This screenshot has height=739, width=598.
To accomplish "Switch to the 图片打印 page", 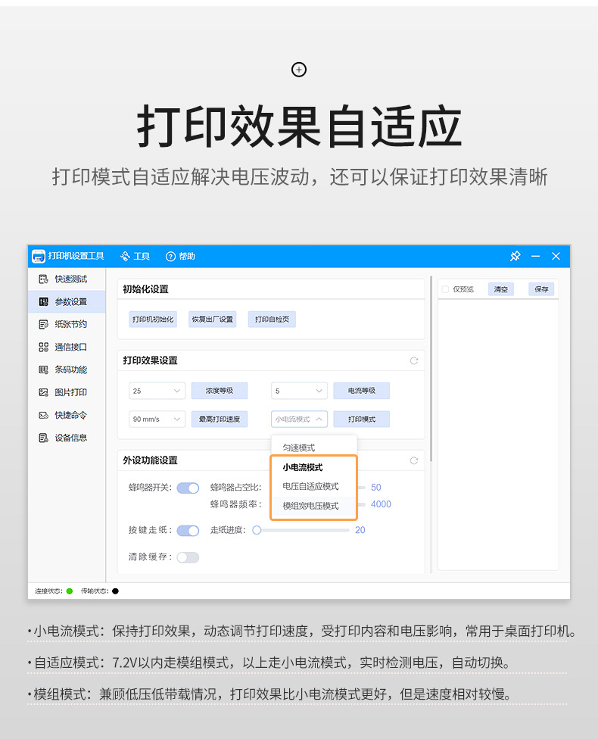I will [67, 392].
